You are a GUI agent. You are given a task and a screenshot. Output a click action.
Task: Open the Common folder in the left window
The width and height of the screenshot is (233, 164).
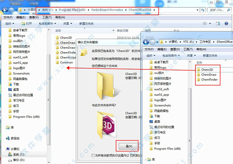click(x=66, y=62)
